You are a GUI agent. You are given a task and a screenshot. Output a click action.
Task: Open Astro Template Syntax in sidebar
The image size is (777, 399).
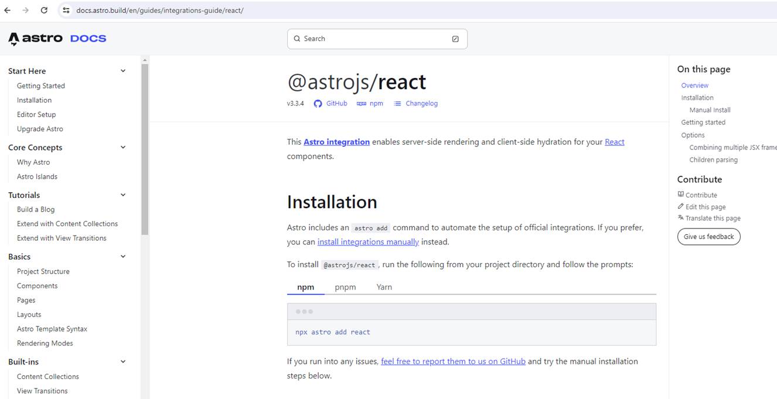[x=52, y=329]
